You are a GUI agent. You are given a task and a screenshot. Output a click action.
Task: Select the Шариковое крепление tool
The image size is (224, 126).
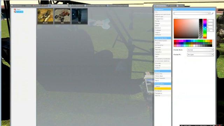coord(162,14)
